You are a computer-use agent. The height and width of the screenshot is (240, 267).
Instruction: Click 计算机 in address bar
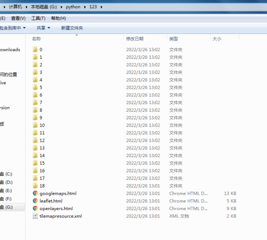pos(15,7)
